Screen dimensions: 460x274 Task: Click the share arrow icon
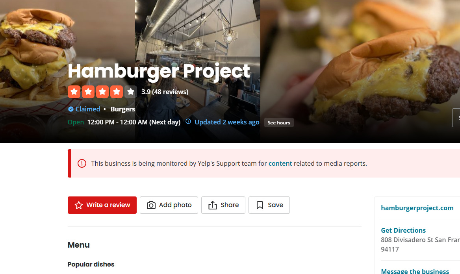(x=213, y=205)
